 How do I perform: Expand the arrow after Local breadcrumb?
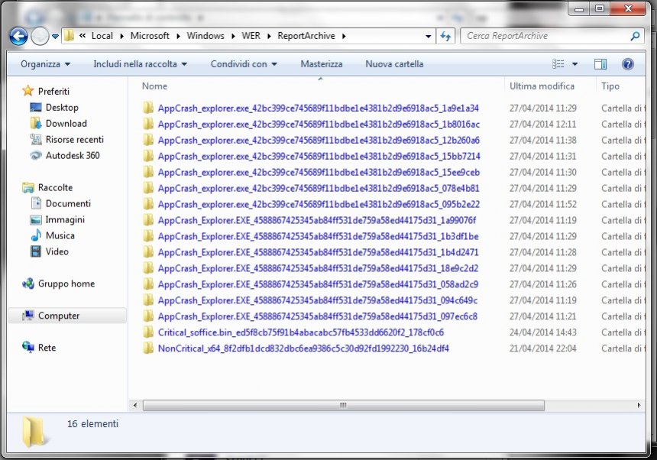coord(122,37)
